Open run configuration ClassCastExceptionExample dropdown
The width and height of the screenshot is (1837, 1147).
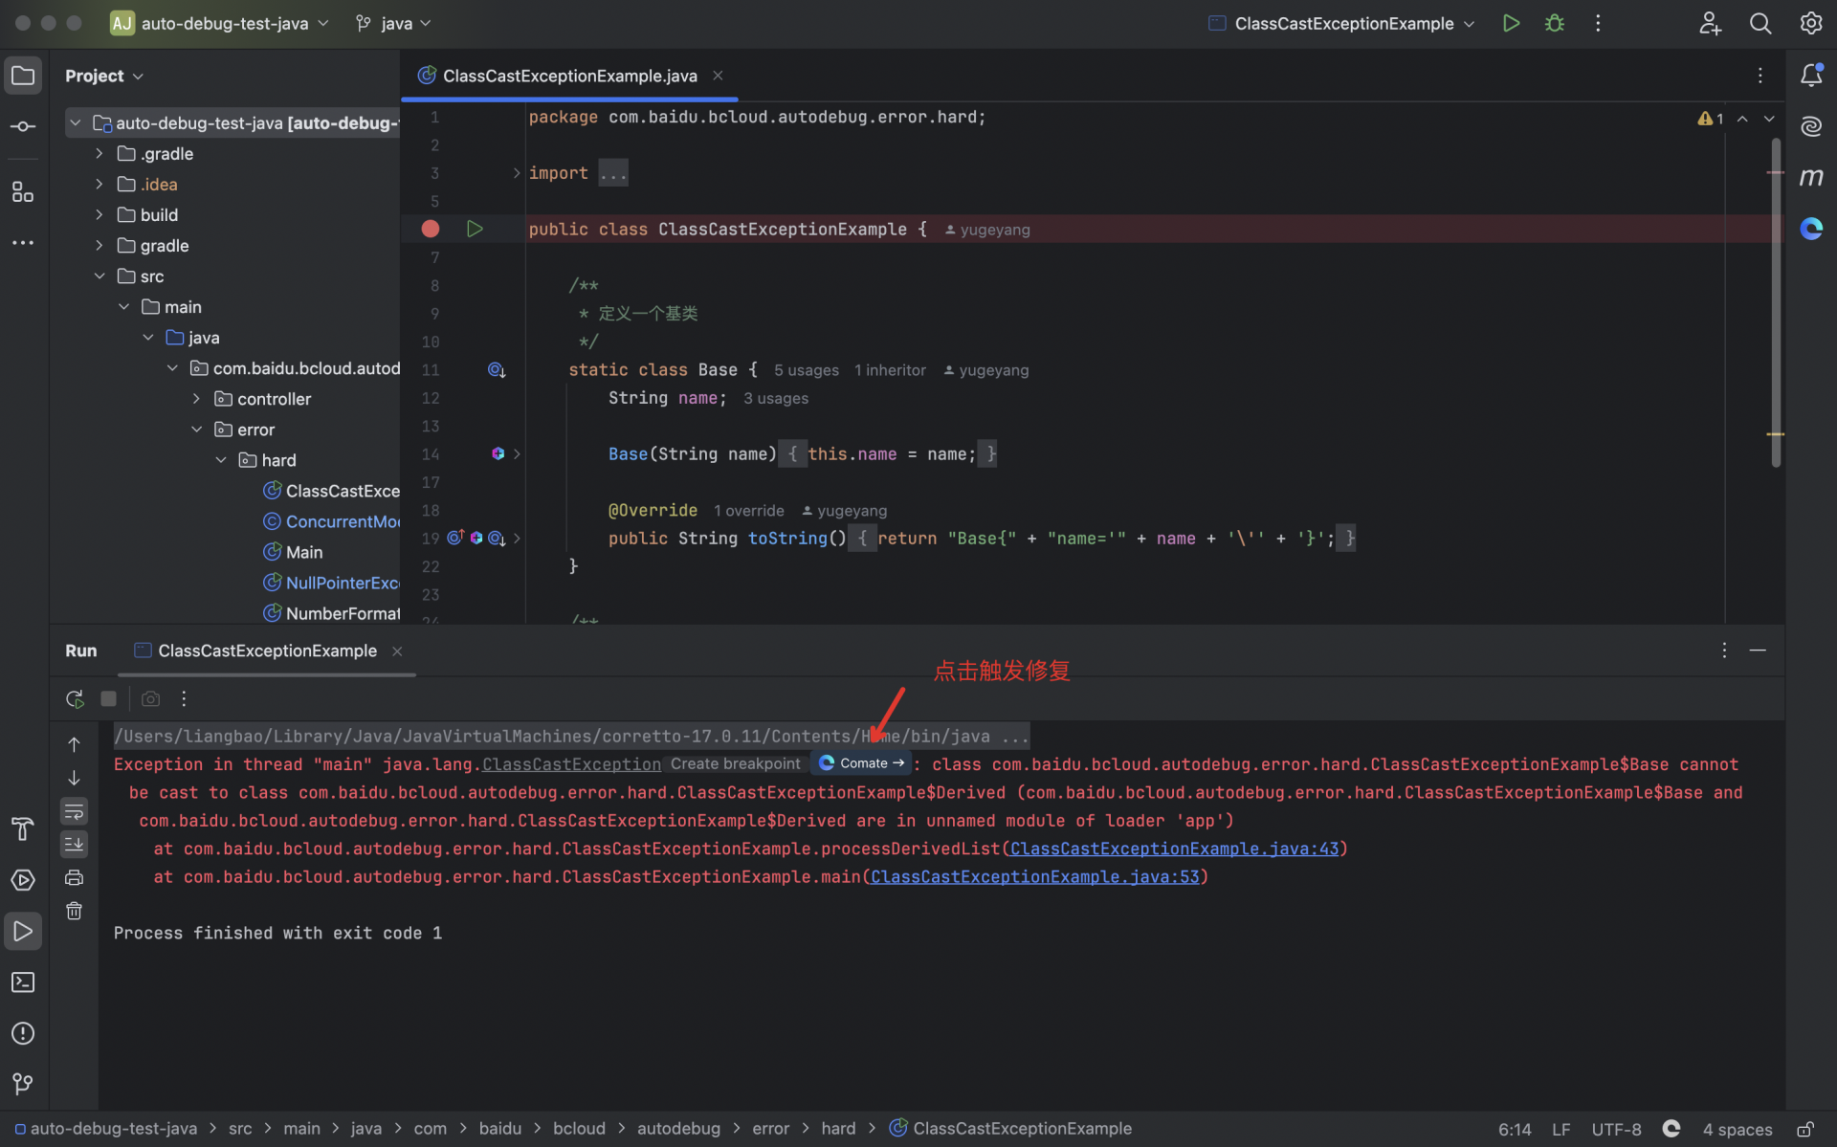[x=1341, y=23]
